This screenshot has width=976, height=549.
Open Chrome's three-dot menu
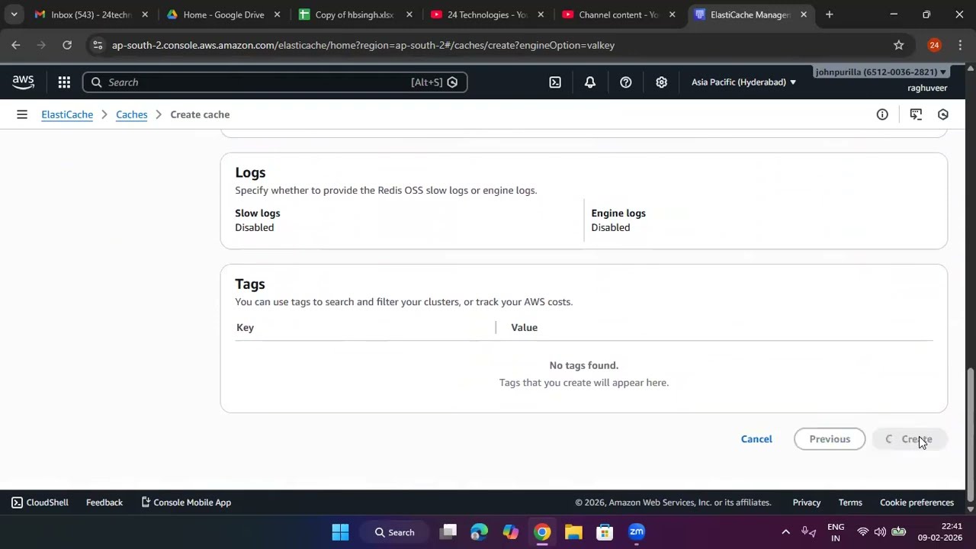961,45
